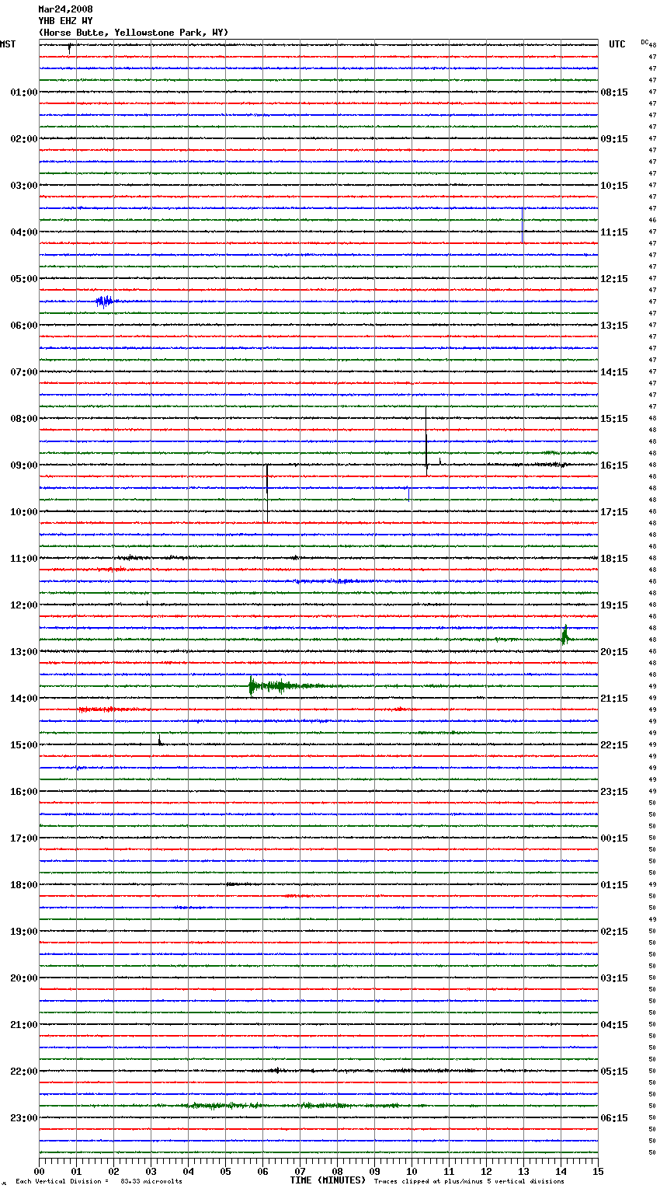The height and width of the screenshot is (1192, 660).
Task: Select the station code YHB EHZ WY
Action: click(x=65, y=21)
